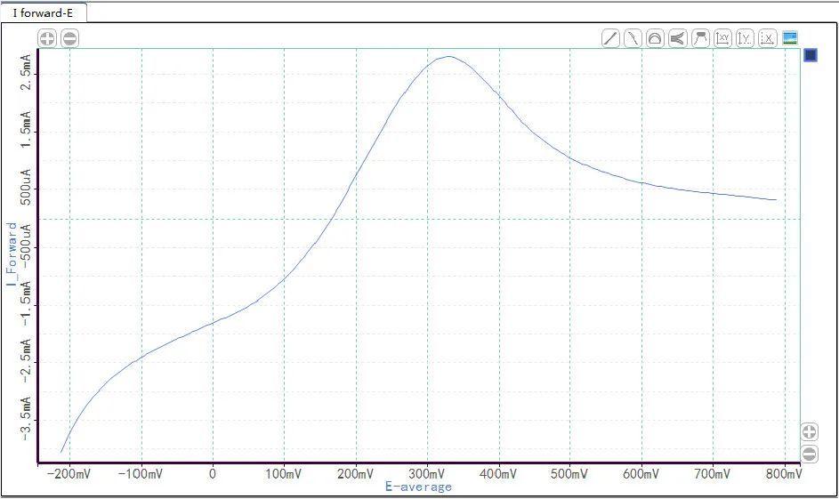
Task: Click the 600mV tick label
Action: point(641,474)
